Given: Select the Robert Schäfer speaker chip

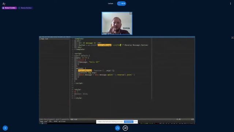Looking at the screenshot, I should click(10, 8).
